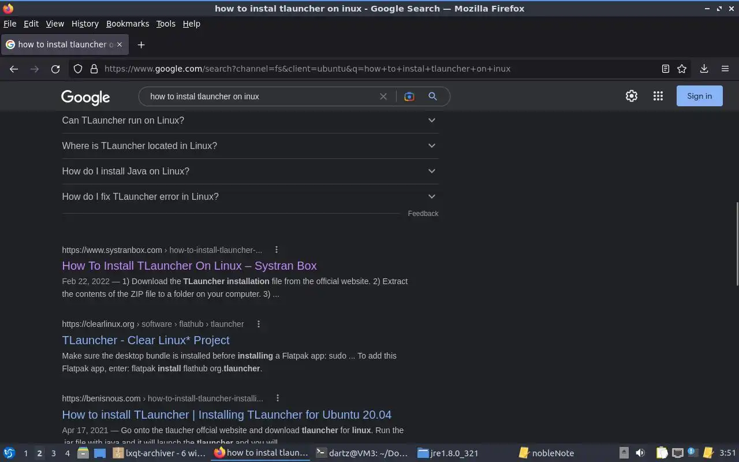Click the Feedback link

tap(423, 214)
